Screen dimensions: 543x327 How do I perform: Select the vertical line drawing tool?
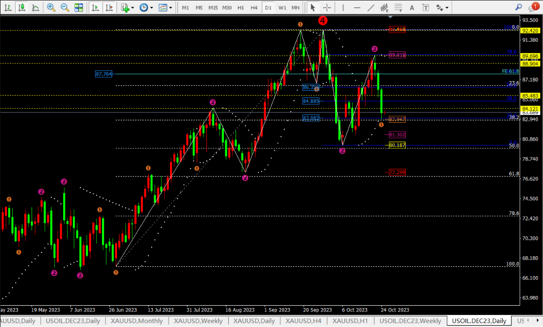343,7
